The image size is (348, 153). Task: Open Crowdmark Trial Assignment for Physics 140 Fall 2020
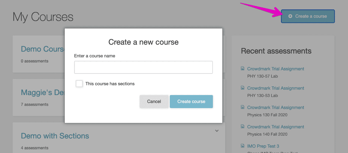click(x=275, y=127)
